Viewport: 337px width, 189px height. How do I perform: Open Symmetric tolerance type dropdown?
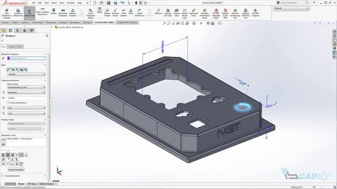26,92
